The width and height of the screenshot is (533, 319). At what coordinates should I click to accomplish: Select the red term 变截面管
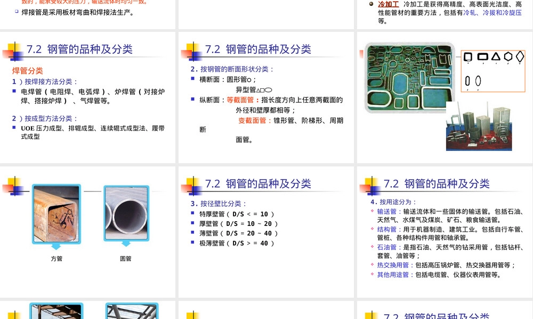pyautogui.click(x=252, y=121)
